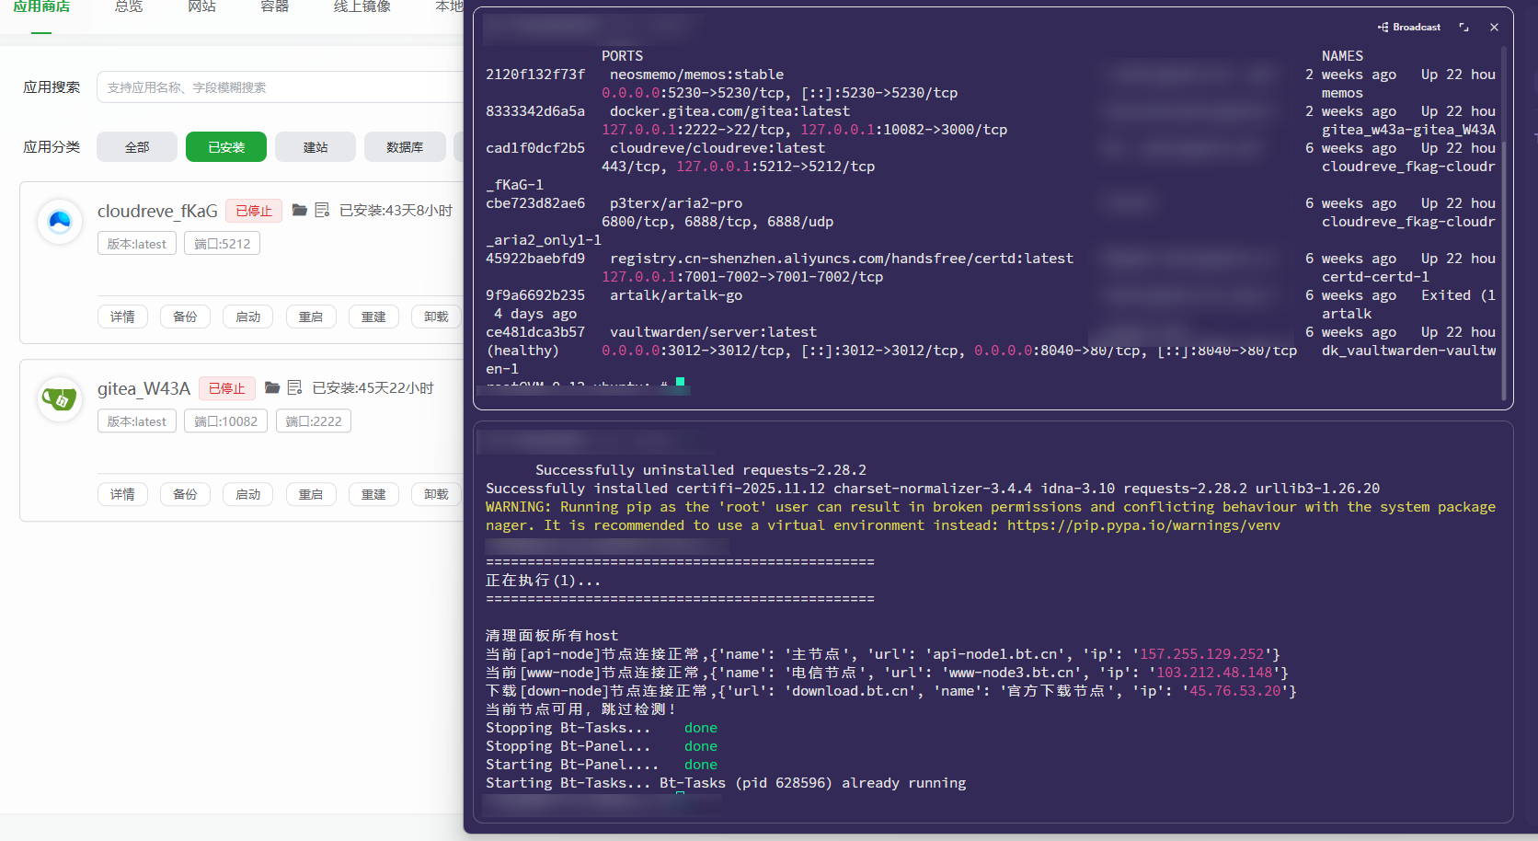Open gitea_W43A folder icon
Screen dimensions: 1538x841
click(x=271, y=388)
